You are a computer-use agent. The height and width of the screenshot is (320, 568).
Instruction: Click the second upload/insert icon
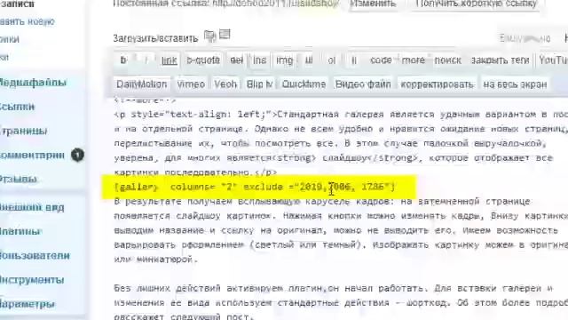tap(225, 35)
